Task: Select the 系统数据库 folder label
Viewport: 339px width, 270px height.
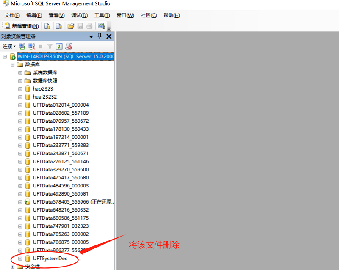Action: (45, 72)
